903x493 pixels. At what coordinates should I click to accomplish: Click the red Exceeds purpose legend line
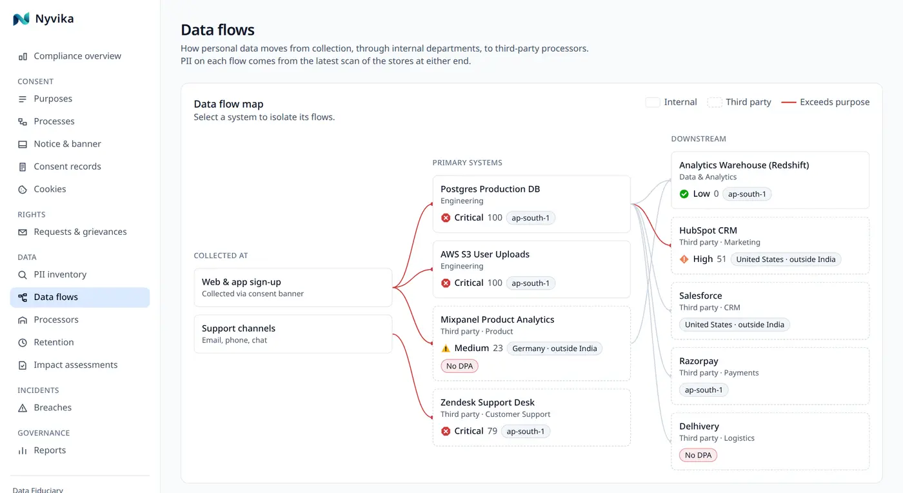pos(788,102)
